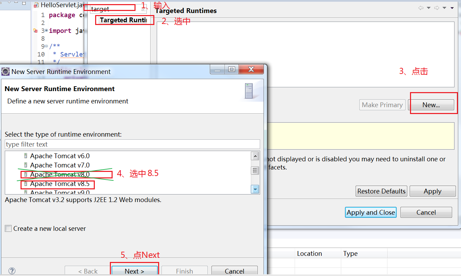The image size is (461, 276).
Task: Click the Apache Tomcat v7.0 server icon
Action: (26, 165)
